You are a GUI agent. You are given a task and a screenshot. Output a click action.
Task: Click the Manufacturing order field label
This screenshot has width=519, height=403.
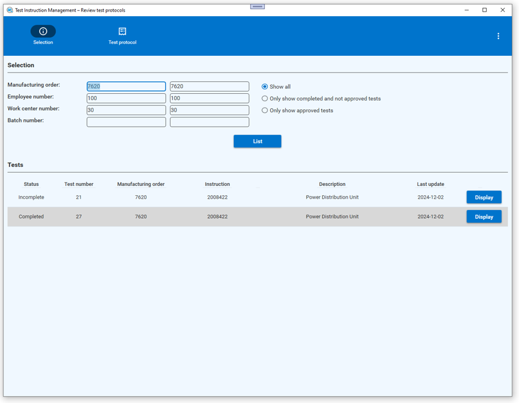pyautogui.click(x=34, y=85)
